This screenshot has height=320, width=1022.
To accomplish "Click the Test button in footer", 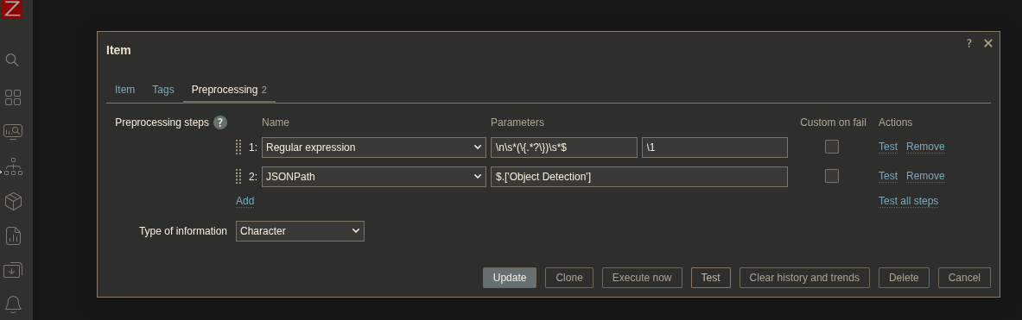I will tap(710, 278).
